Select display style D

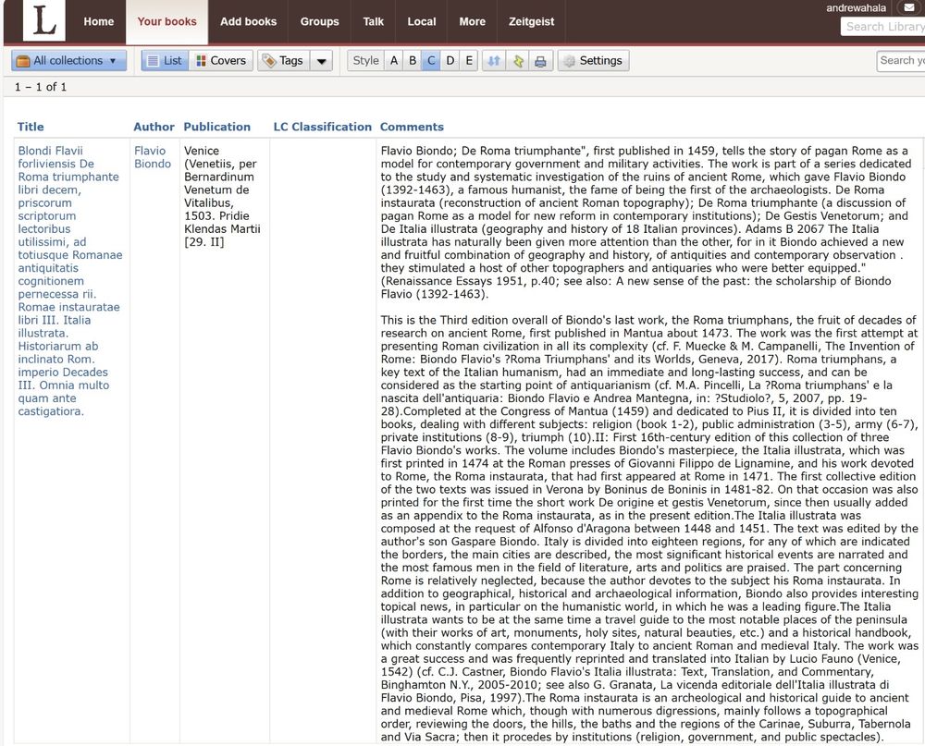point(450,60)
